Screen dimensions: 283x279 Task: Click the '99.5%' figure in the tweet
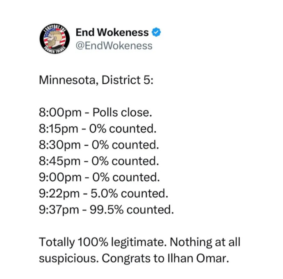(107, 210)
